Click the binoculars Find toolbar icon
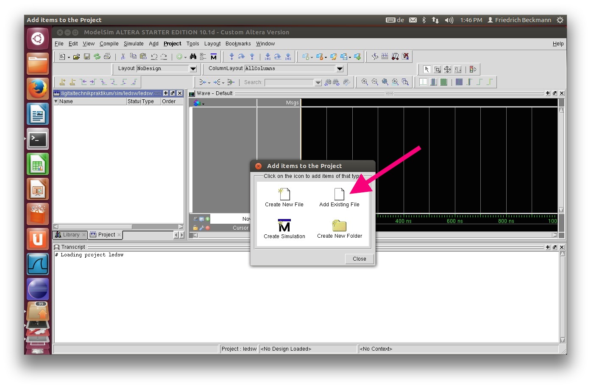The height and width of the screenshot is (388, 591). (193, 56)
